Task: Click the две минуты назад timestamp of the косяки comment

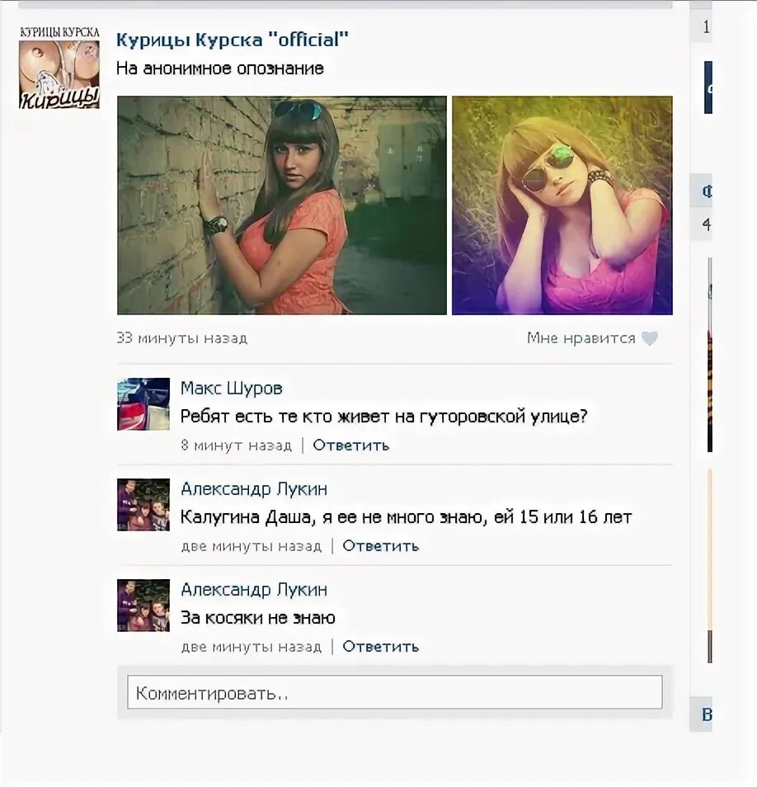Action: pyautogui.click(x=252, y=647)
